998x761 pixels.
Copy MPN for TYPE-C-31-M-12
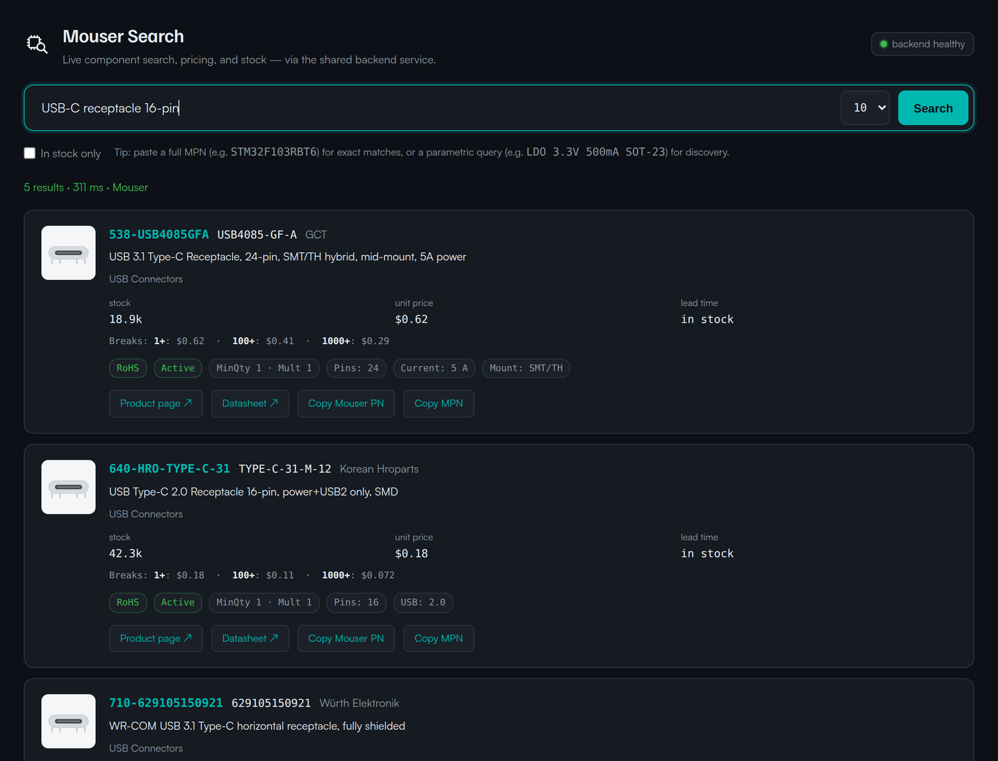pyautogui.click(x=438, y=639)
